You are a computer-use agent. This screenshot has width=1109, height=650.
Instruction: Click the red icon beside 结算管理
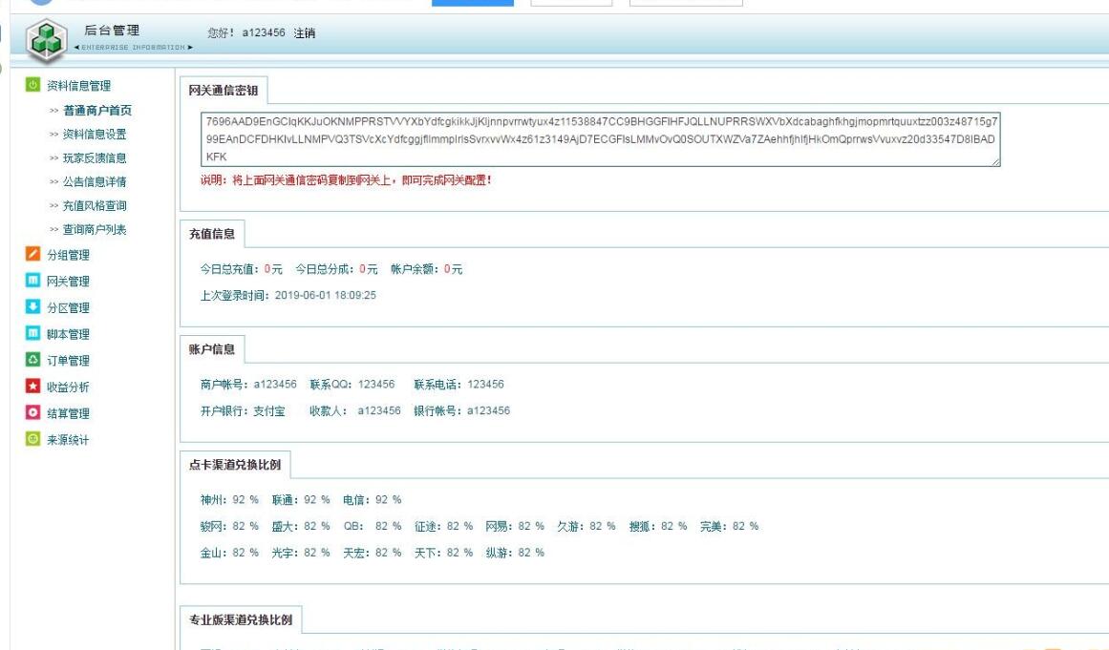point(31,413)
